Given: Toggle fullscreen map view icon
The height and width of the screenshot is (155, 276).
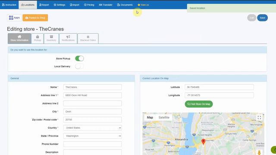Looking at the screenshot, I should point(259,118).
